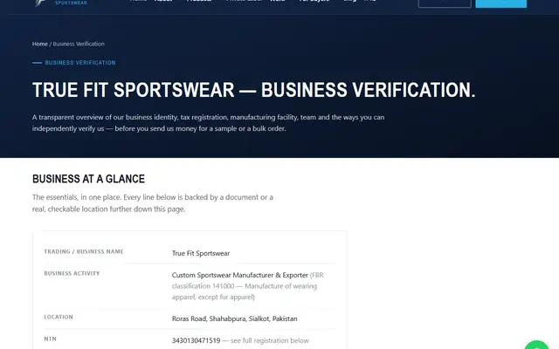Open the green floating chat button
This screenshot has width=559, height=349.
click(537, 346)
